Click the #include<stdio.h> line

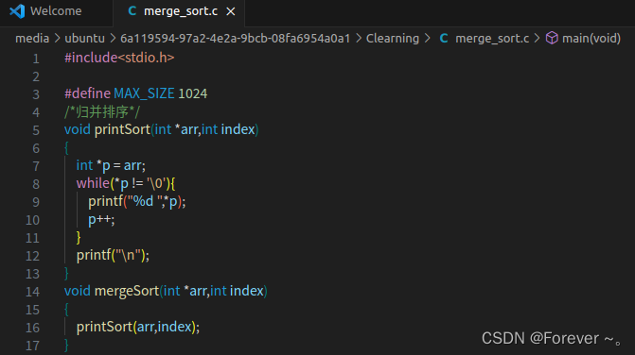(x=119, y=58)
